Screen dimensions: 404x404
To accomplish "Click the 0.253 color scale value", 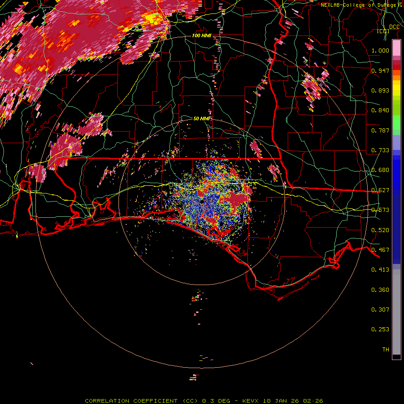I will pyautogui.click(x=380, y=329).
